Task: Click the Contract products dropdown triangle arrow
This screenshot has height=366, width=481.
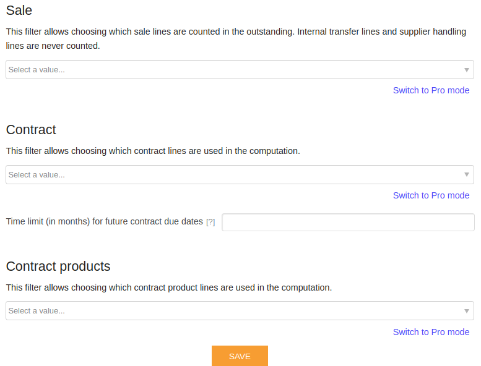Action: click(x=466, y=311)
